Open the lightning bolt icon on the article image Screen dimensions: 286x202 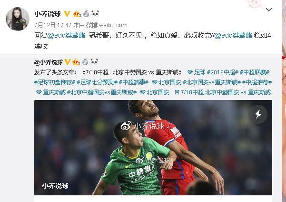(258, 114)
